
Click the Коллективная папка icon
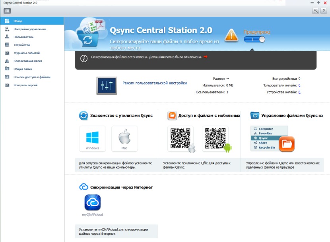pyautogui.click(x=7, y=61)
